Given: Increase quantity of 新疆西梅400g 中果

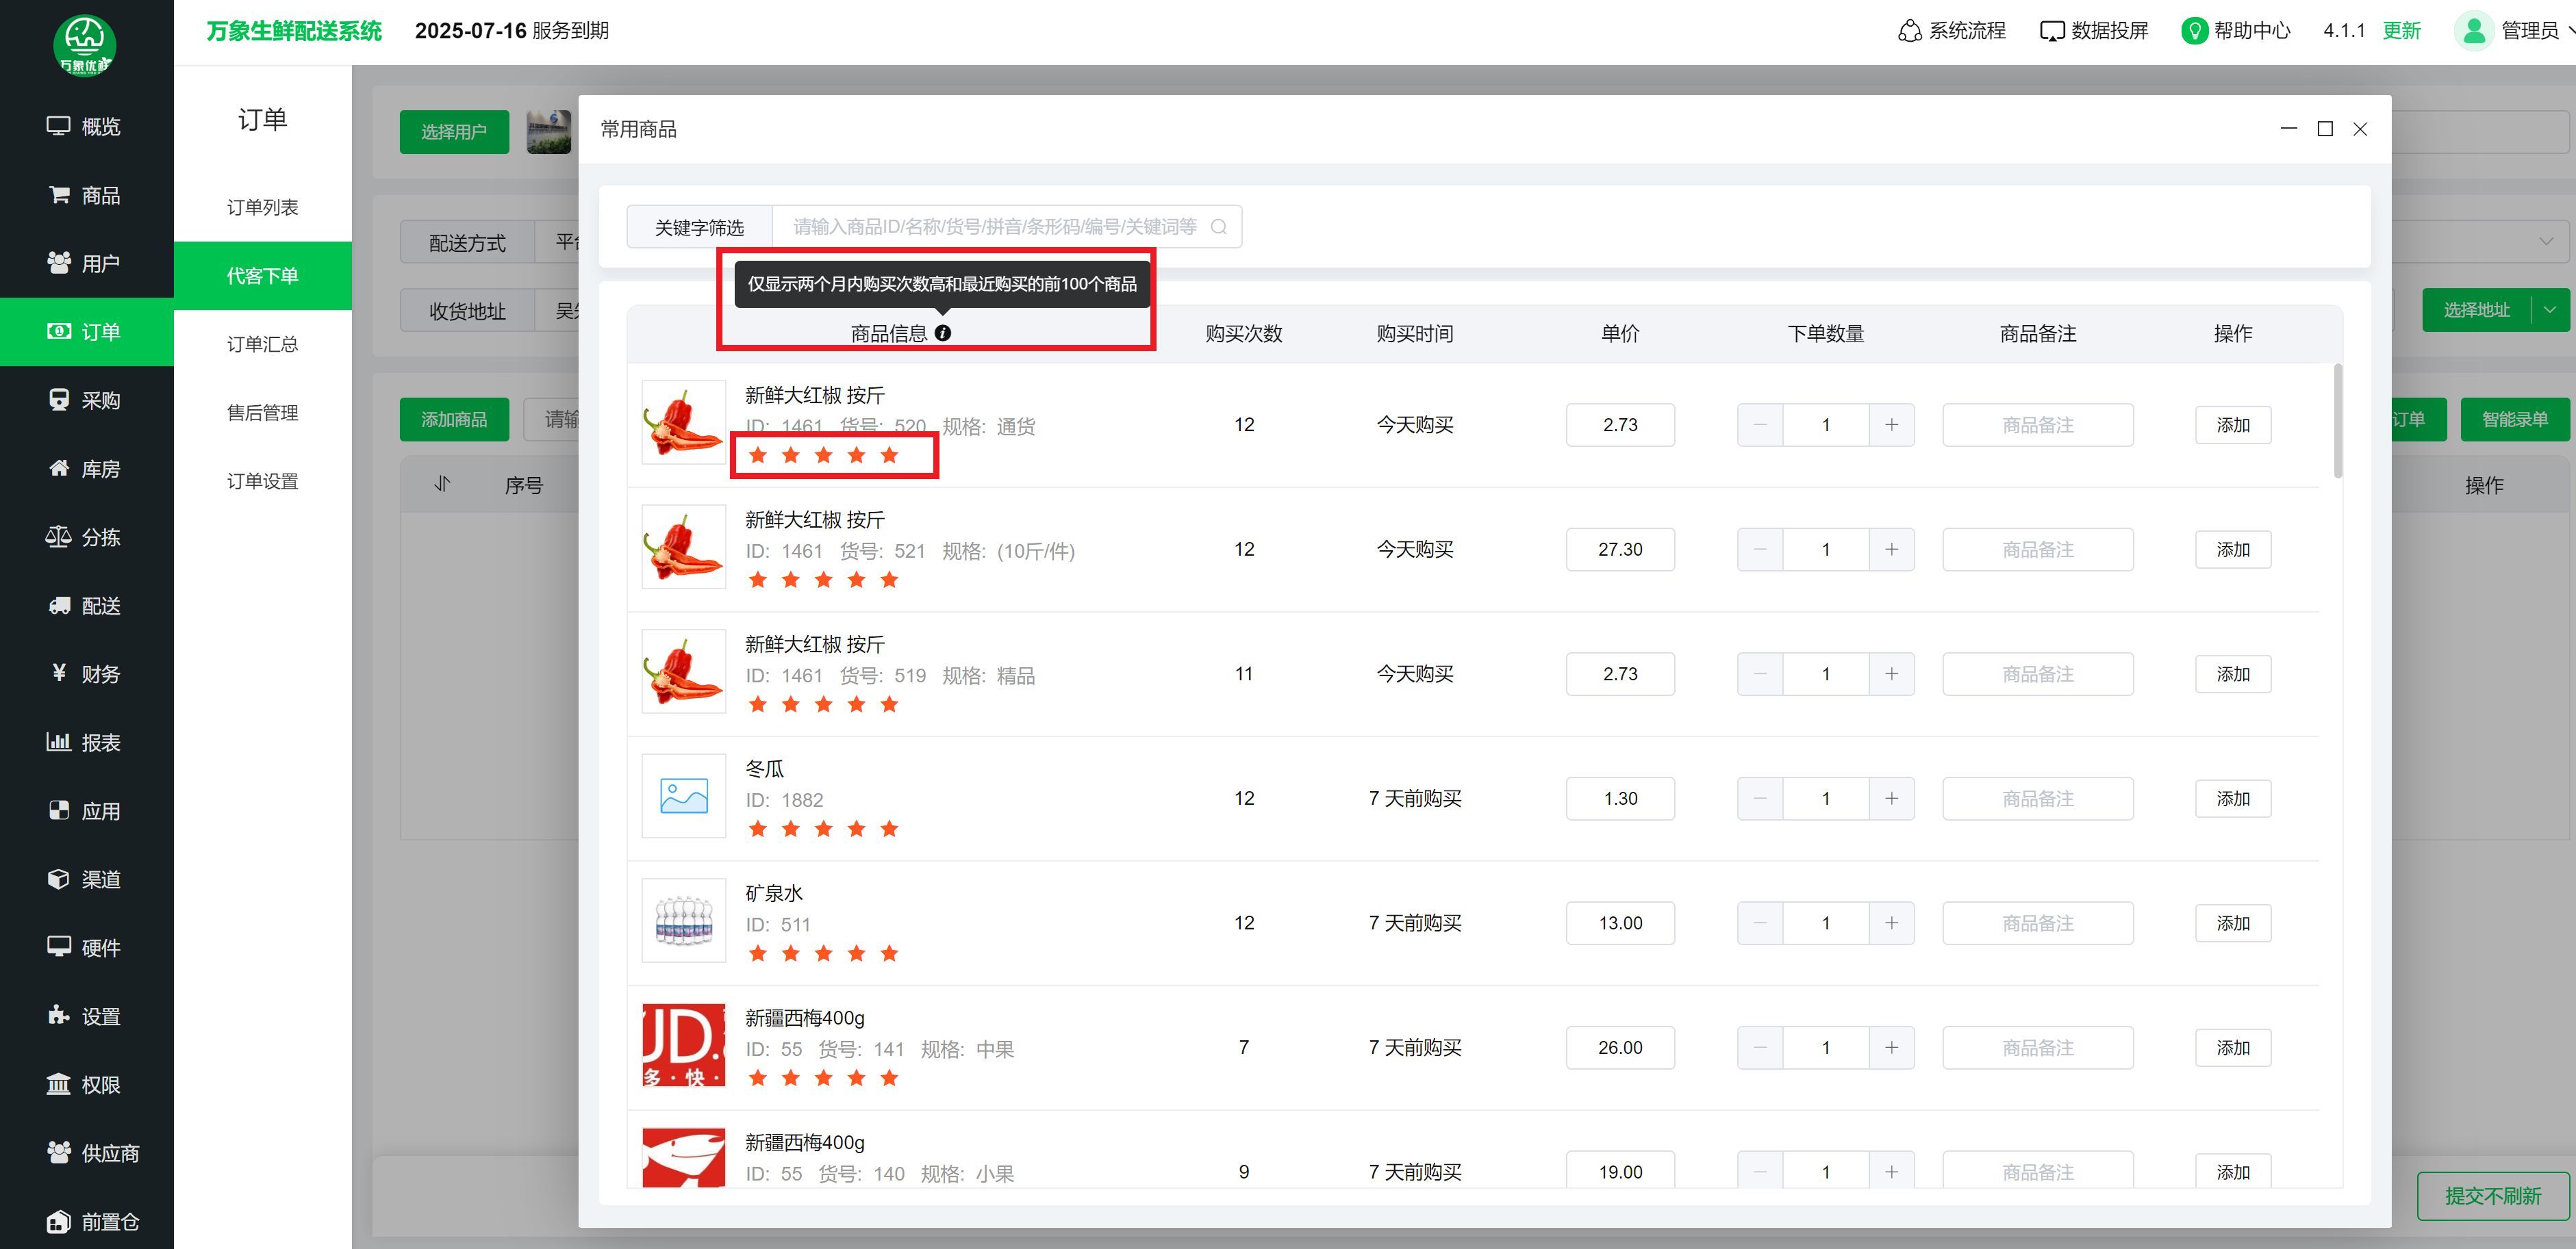Looking at the screenshot, I should click(1891, 1047).
